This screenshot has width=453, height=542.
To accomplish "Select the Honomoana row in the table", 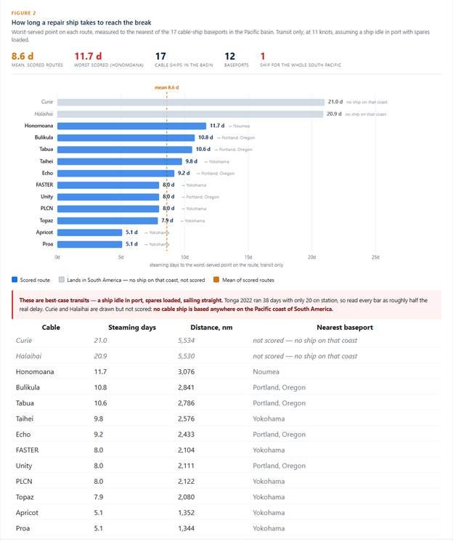I will point(226,371).
